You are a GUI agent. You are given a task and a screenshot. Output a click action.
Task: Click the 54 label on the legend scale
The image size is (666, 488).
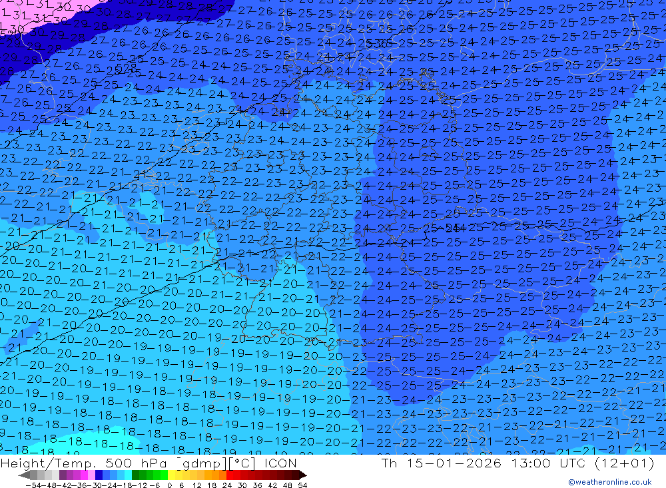pyautogui.click(x=302, y=485)
